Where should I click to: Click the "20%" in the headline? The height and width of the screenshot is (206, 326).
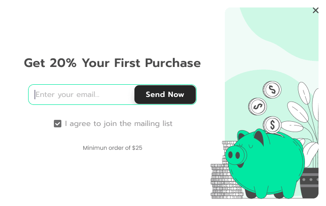coord(63,63)
